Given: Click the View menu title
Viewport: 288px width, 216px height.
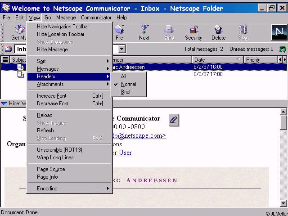Looking at the screenshot, I should pos(34,18).
